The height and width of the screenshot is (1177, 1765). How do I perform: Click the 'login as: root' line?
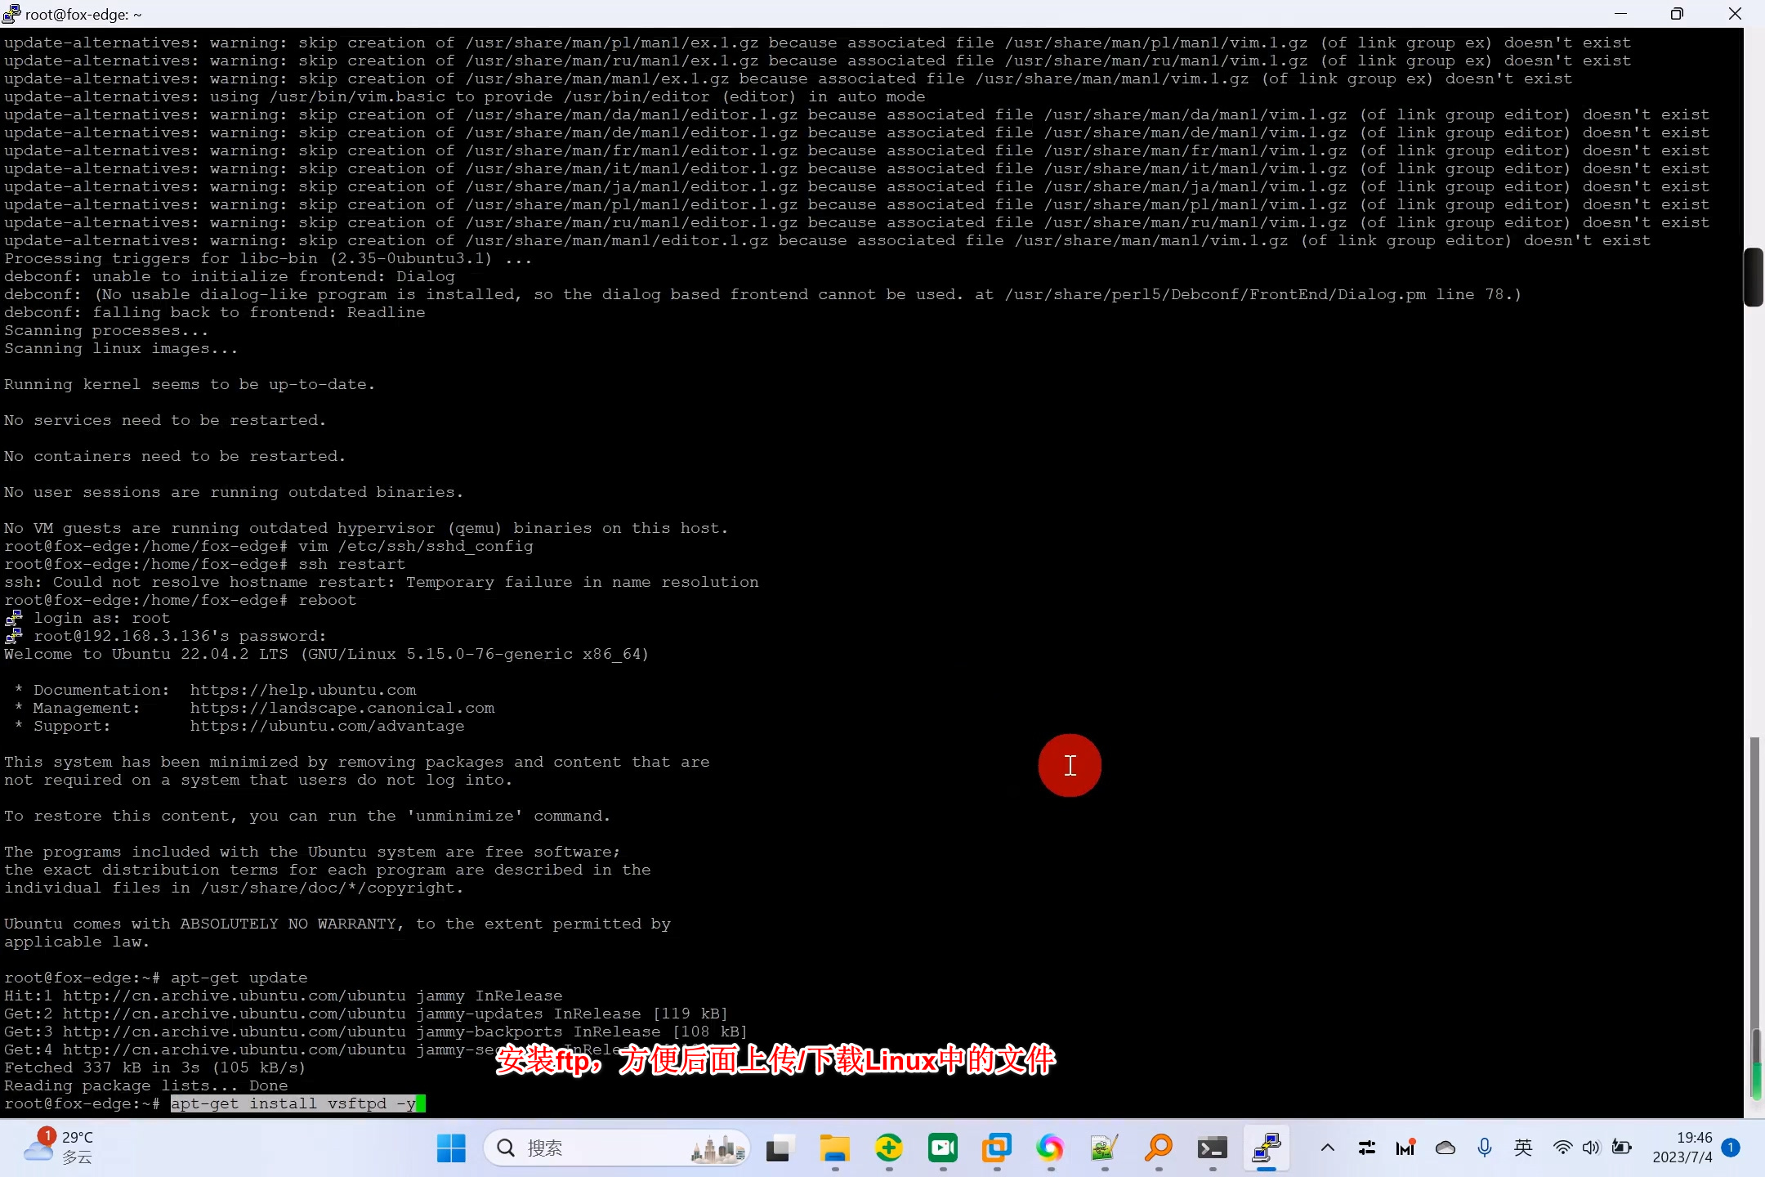(x=101, y=619)
